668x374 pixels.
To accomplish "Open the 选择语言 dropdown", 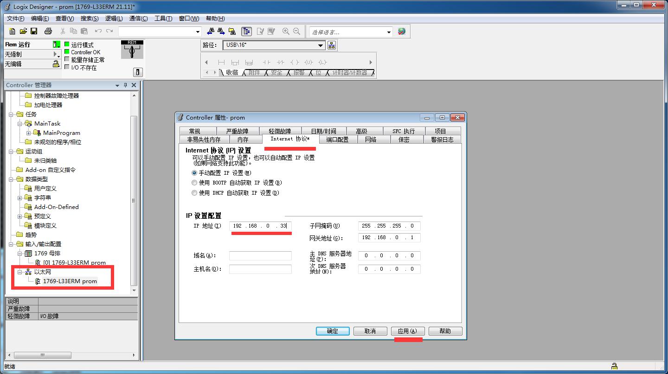I will click(389, 31).
